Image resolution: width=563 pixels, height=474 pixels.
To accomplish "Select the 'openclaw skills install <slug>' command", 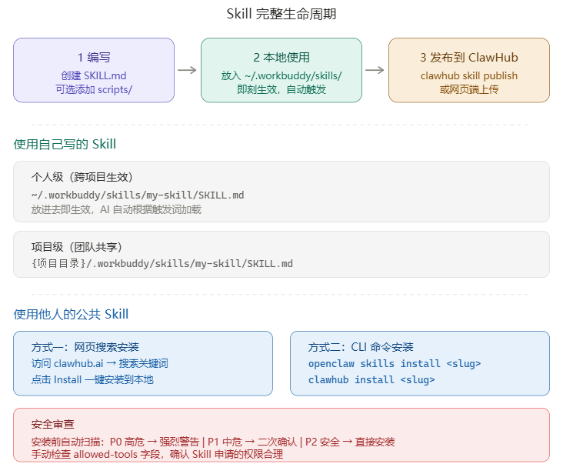I will click(x=395, y=363).
